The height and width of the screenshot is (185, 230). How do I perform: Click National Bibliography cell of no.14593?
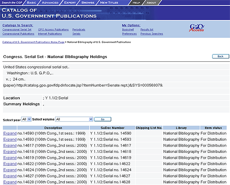click(x=181, y=139)
